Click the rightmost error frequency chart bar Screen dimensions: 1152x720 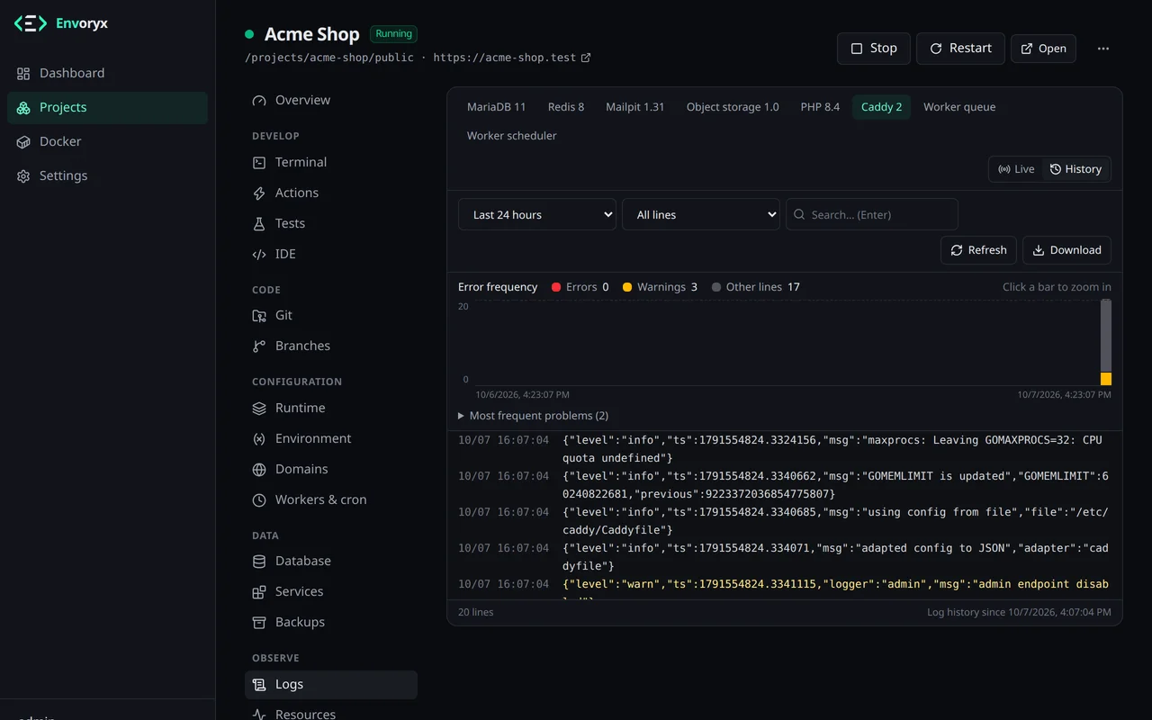[x=1106, y=342]
